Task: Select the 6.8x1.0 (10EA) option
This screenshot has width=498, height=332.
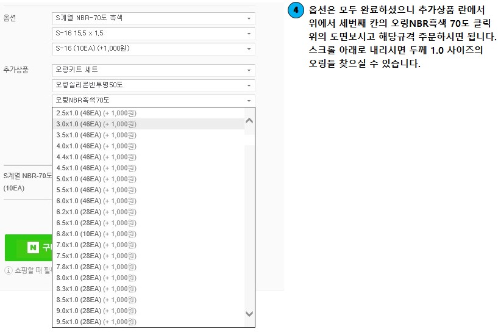Action: (96, 234)
